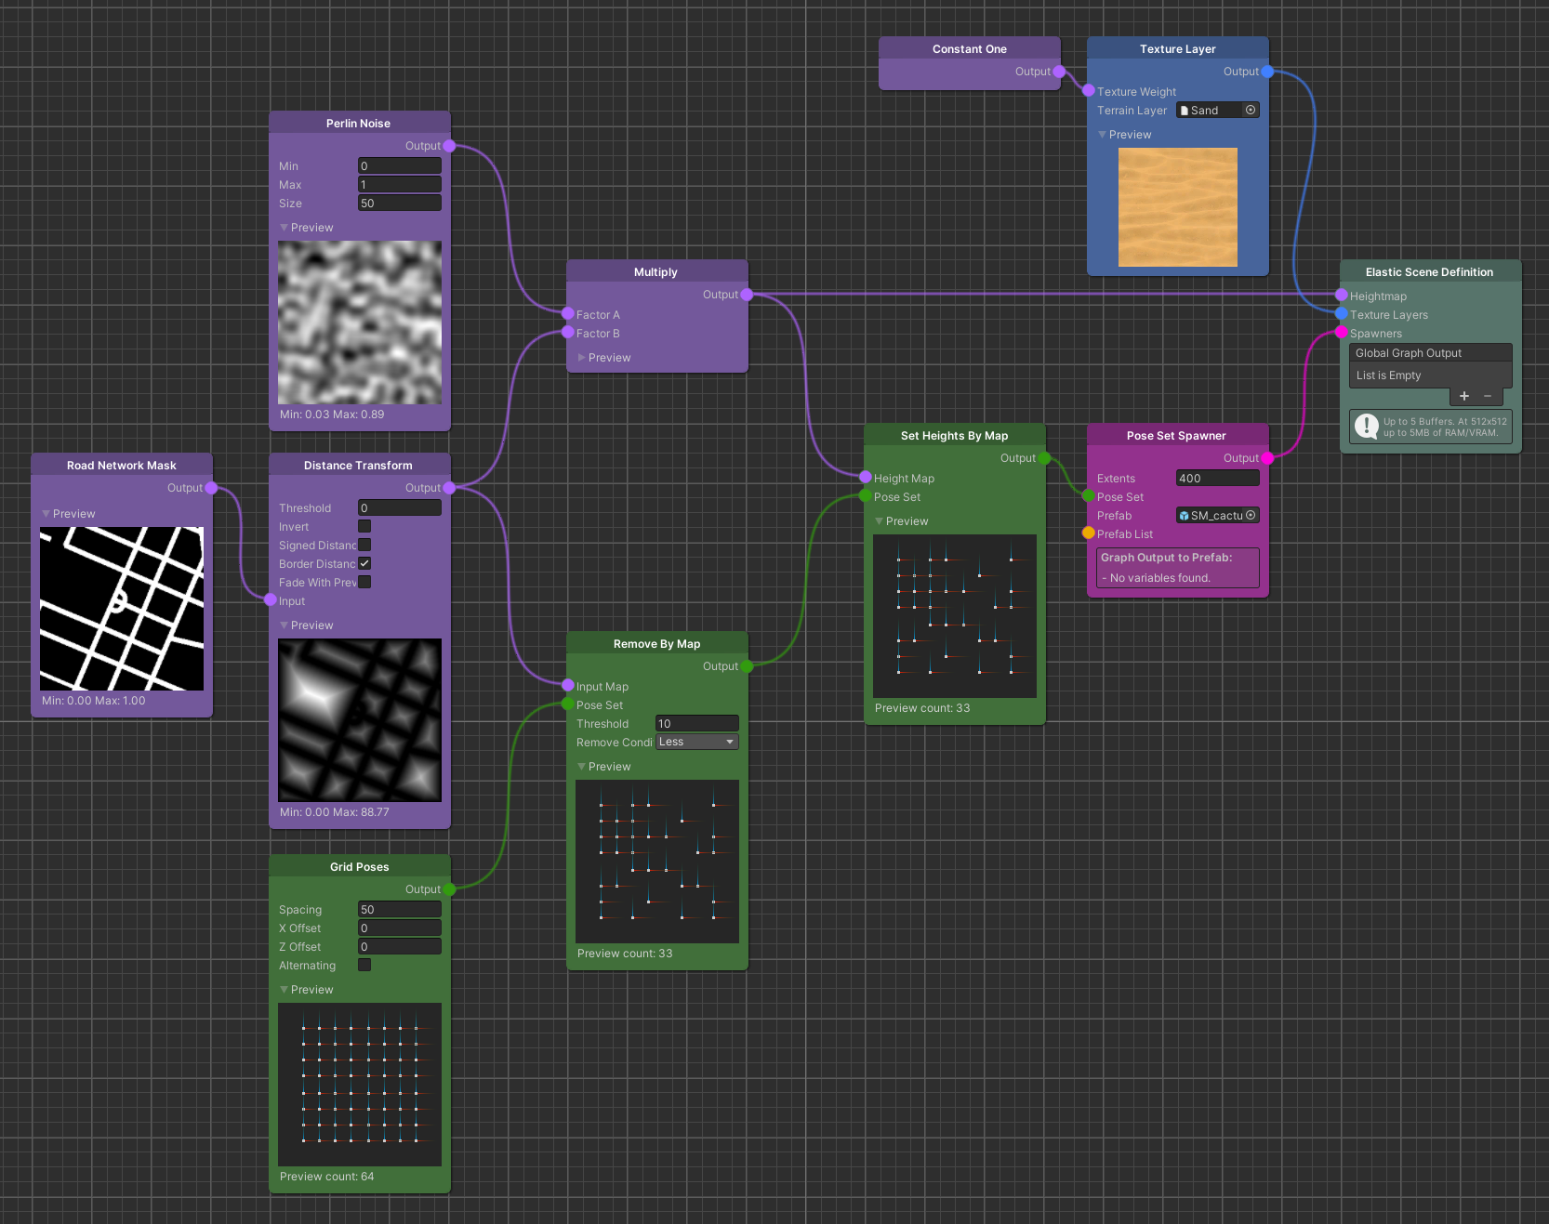Uncheck the Border Distance checkbox
The height and width of the screenshot is (1224, 1549).
tap(364, 563)
